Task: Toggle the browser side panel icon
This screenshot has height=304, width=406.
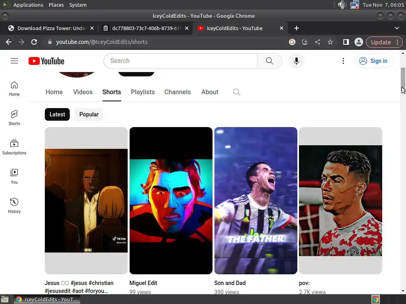Action: click(346, 42)
